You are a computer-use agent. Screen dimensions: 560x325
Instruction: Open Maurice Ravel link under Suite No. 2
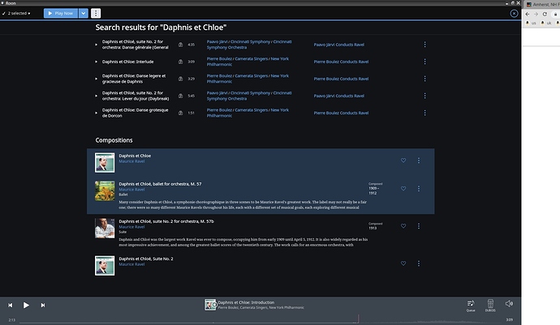click(x=131, y=265)
